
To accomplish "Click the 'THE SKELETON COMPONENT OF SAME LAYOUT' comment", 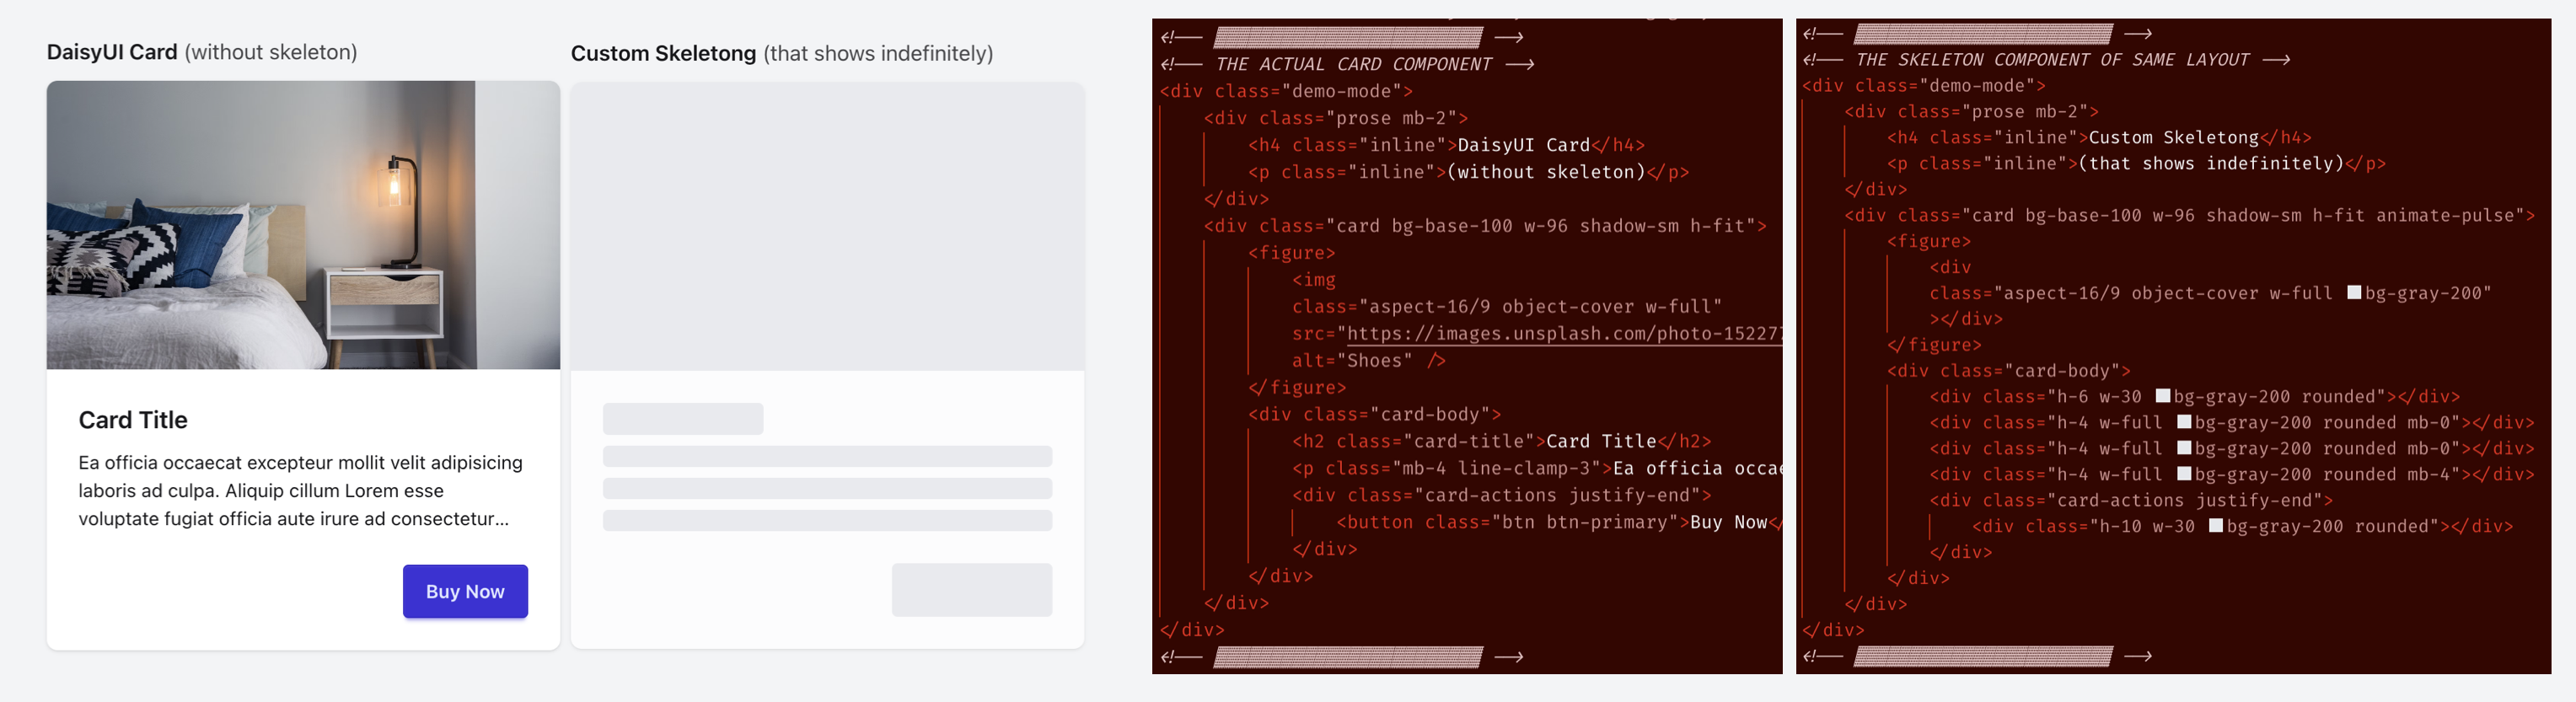I will click(x=2051, y=60).
